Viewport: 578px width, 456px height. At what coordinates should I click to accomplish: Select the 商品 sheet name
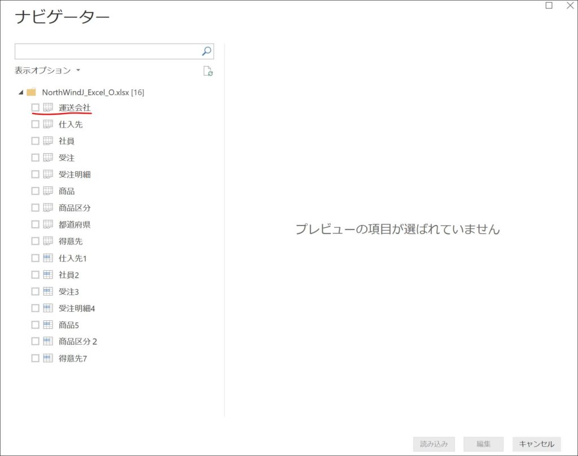pyautogui.click(x=67, y=191)
